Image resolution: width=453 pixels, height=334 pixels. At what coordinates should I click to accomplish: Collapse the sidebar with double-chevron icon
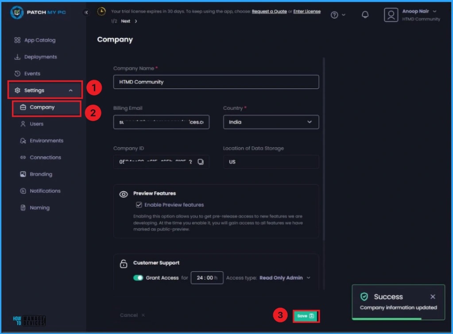pyautogui.click(x=86, y=12)
